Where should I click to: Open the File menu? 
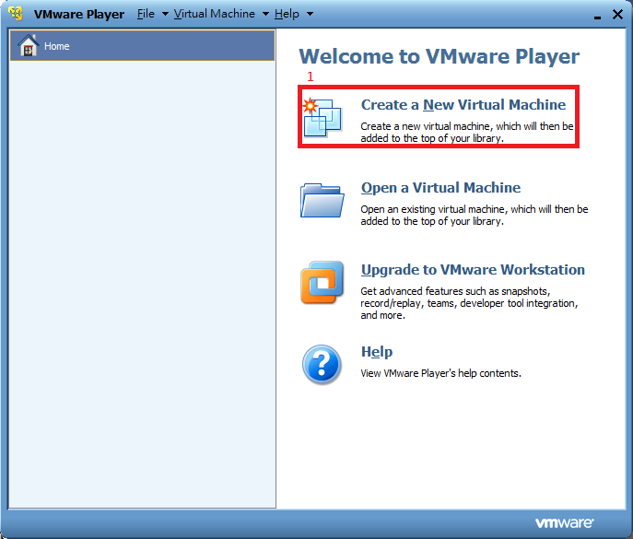pyautogui.click(x=146, y=14)
